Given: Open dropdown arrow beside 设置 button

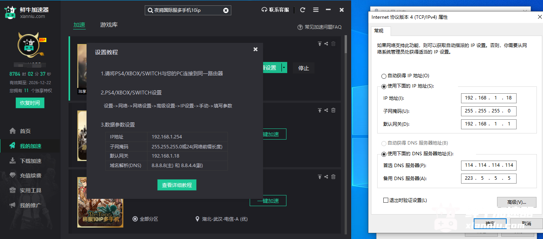Looking at the screenshot, I should pyautogui.click(x=284, y=68).
